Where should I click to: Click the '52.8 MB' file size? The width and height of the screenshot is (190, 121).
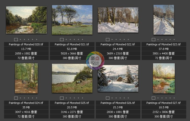(72, 49)
